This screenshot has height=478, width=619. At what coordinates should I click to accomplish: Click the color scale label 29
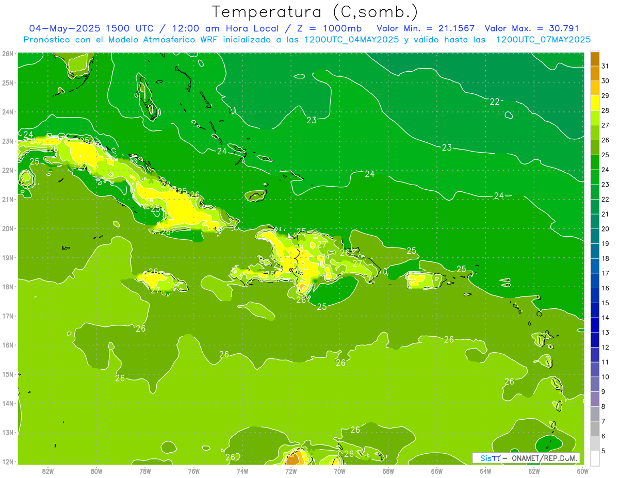click(x=606, y=95)
